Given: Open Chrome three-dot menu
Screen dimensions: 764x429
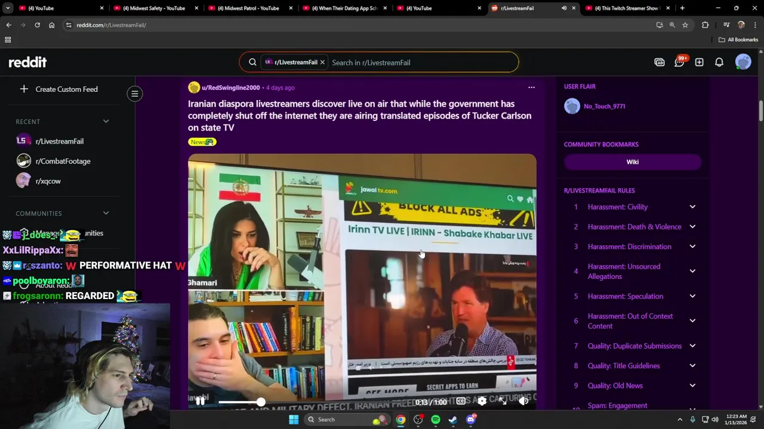Looking at the screenshot, I should (x=755, y=25).
